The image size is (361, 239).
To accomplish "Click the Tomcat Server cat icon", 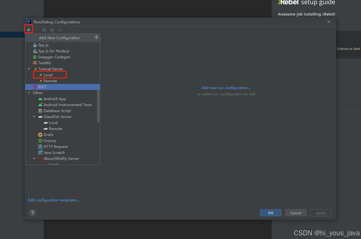I will point(35,69).
